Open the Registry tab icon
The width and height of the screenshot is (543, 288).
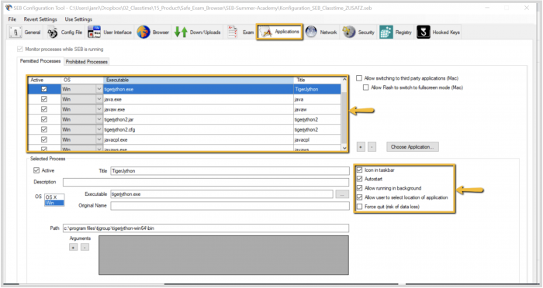pyautogui.click(x=386, y=33)
